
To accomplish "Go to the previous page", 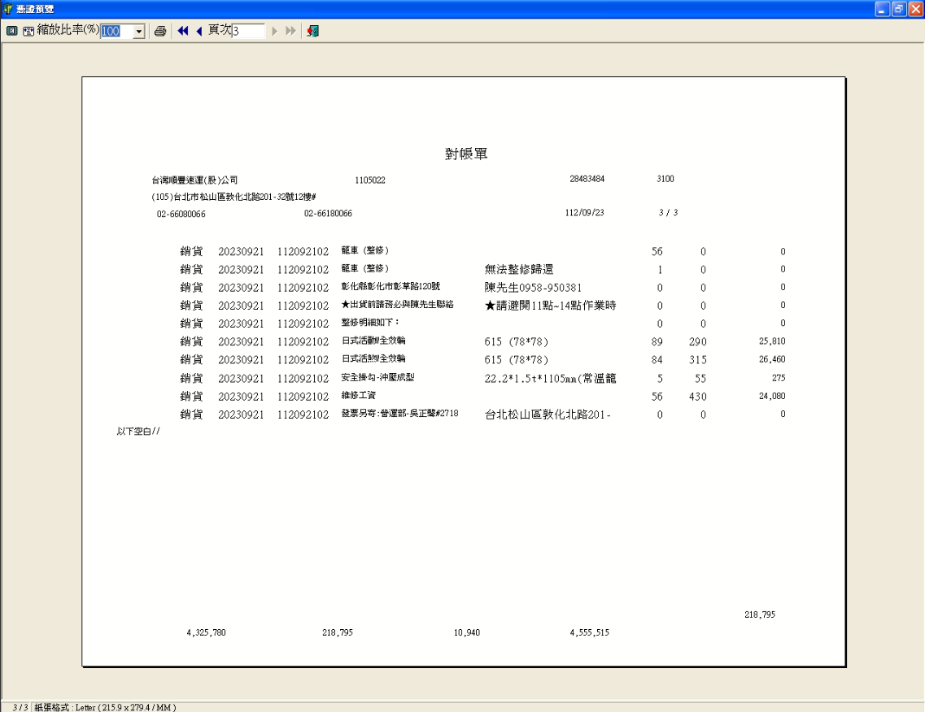I will (x=199, y=31).
